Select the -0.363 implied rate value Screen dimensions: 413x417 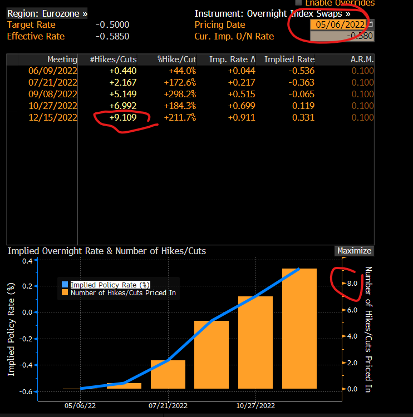tap(302, 82)
